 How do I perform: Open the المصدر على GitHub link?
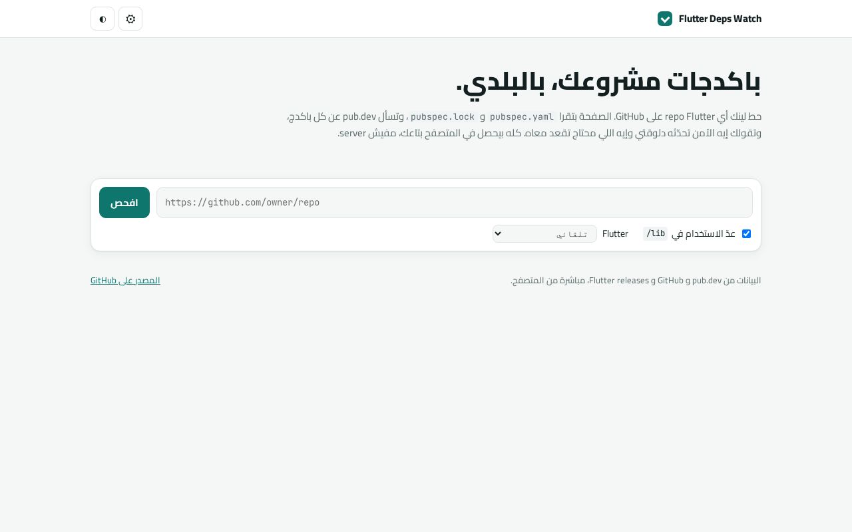coord(125,280)
